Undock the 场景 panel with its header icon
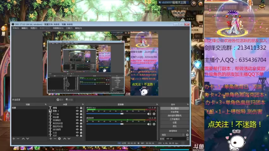 tap(46, 104)
